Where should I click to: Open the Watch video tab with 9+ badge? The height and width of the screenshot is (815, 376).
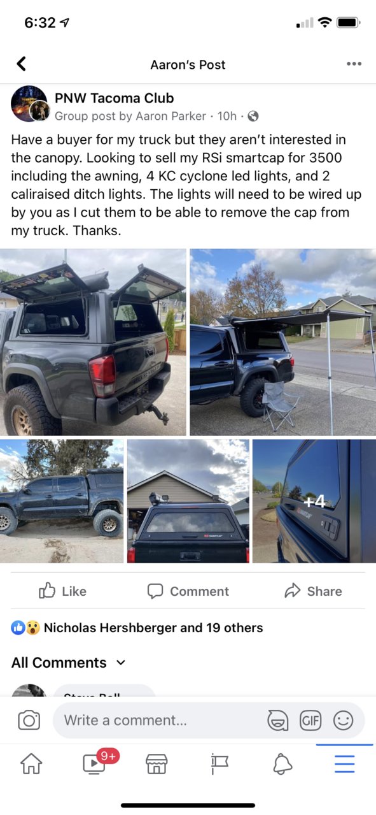pyautogui.click(x=94, y=763)
